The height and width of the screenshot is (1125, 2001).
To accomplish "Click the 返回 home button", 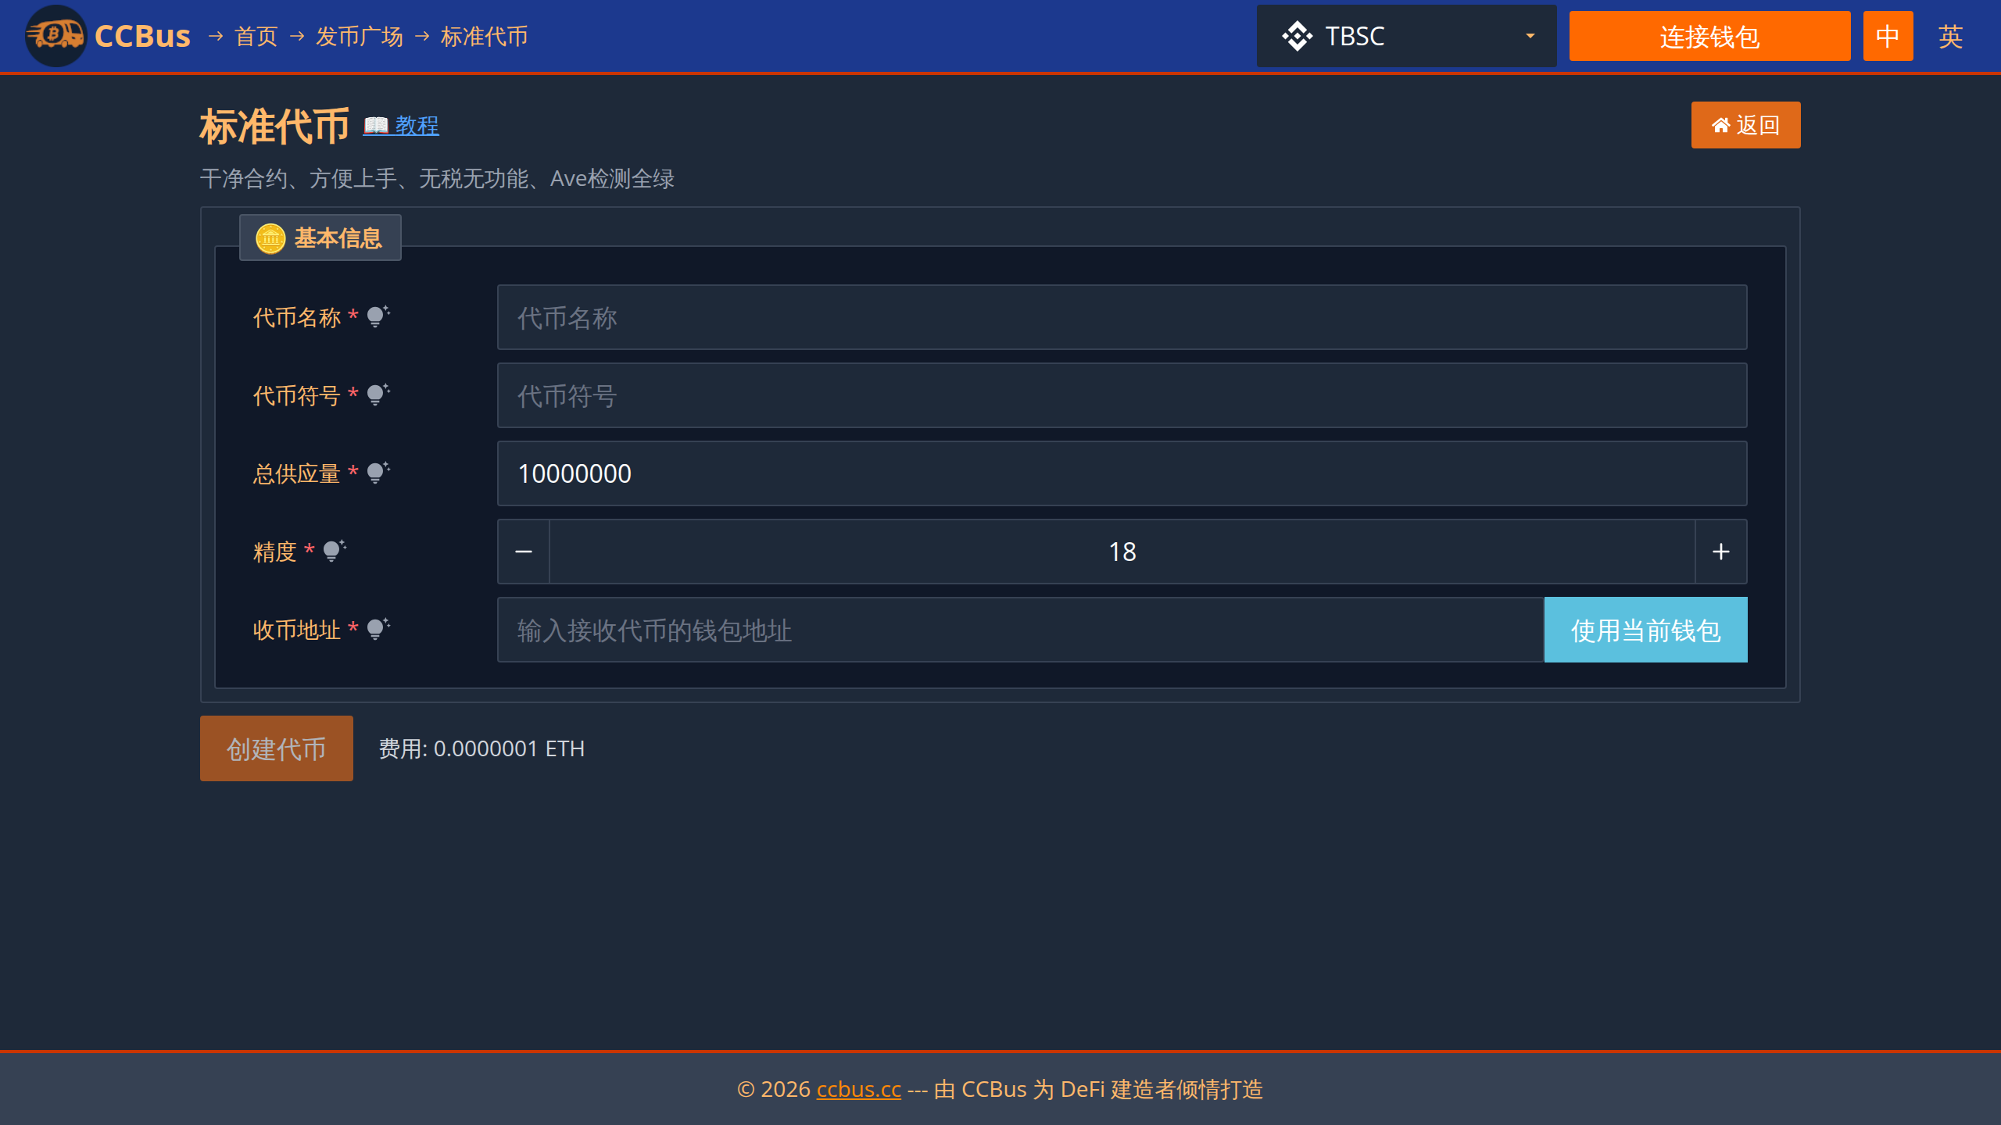I will [1745, 125].
